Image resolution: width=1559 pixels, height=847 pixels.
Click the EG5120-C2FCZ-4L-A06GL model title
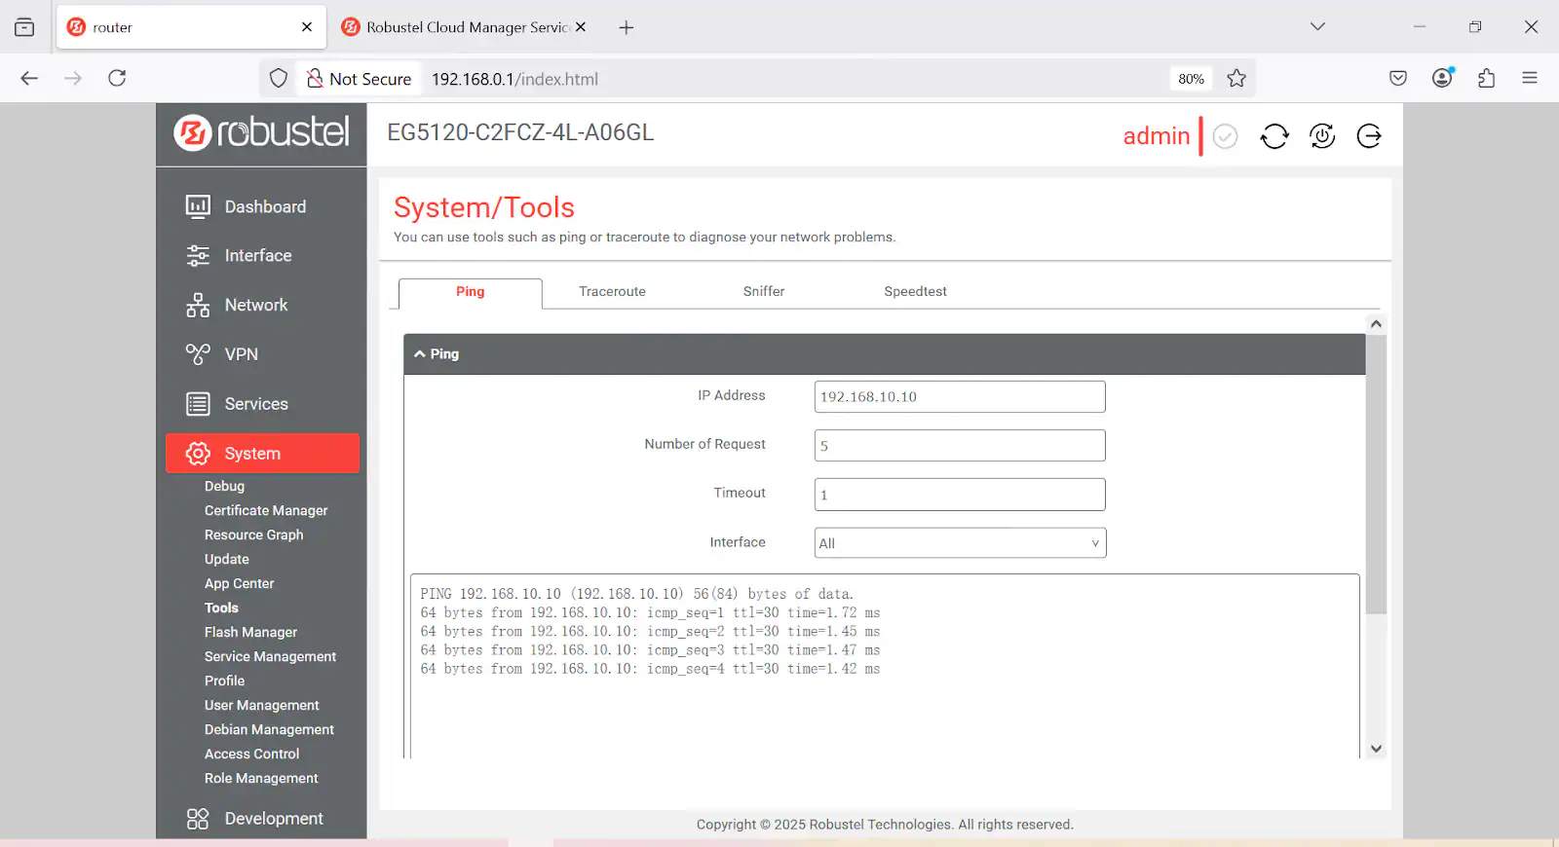(520, 132)
